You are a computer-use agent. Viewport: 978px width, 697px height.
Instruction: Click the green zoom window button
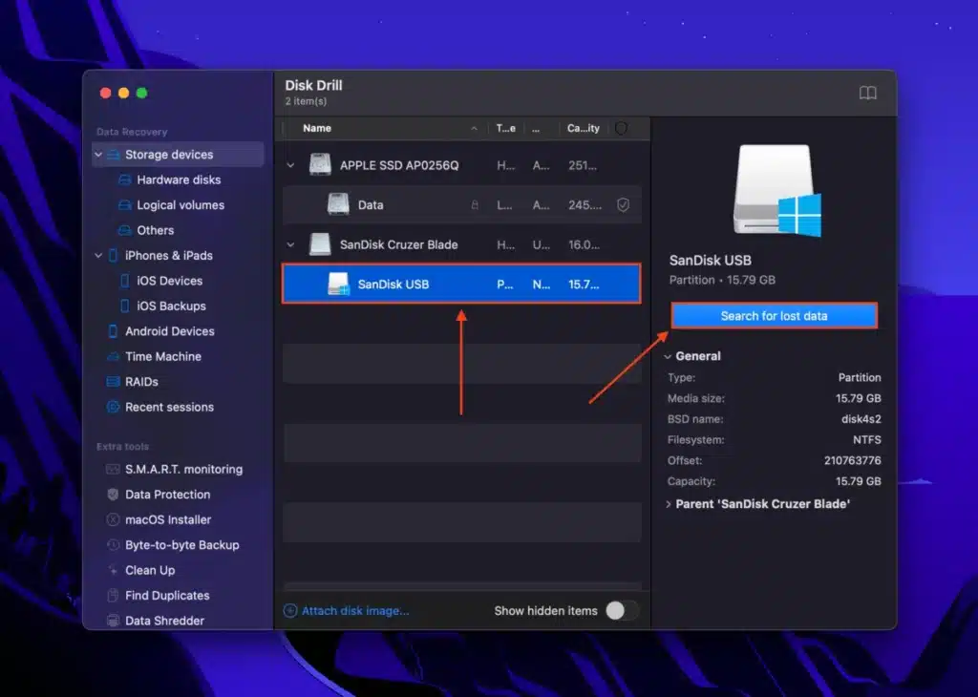pyautogui.click(x=141, y=93)
